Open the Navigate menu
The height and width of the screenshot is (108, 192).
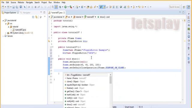click(29, 2)
